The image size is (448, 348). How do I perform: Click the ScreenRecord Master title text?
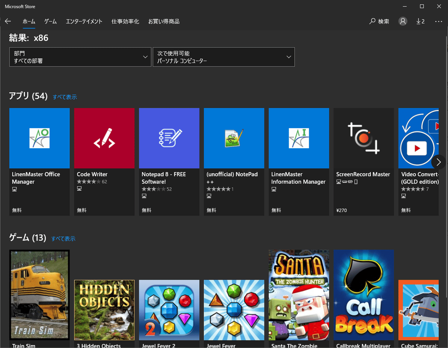(x=363, y=174)
